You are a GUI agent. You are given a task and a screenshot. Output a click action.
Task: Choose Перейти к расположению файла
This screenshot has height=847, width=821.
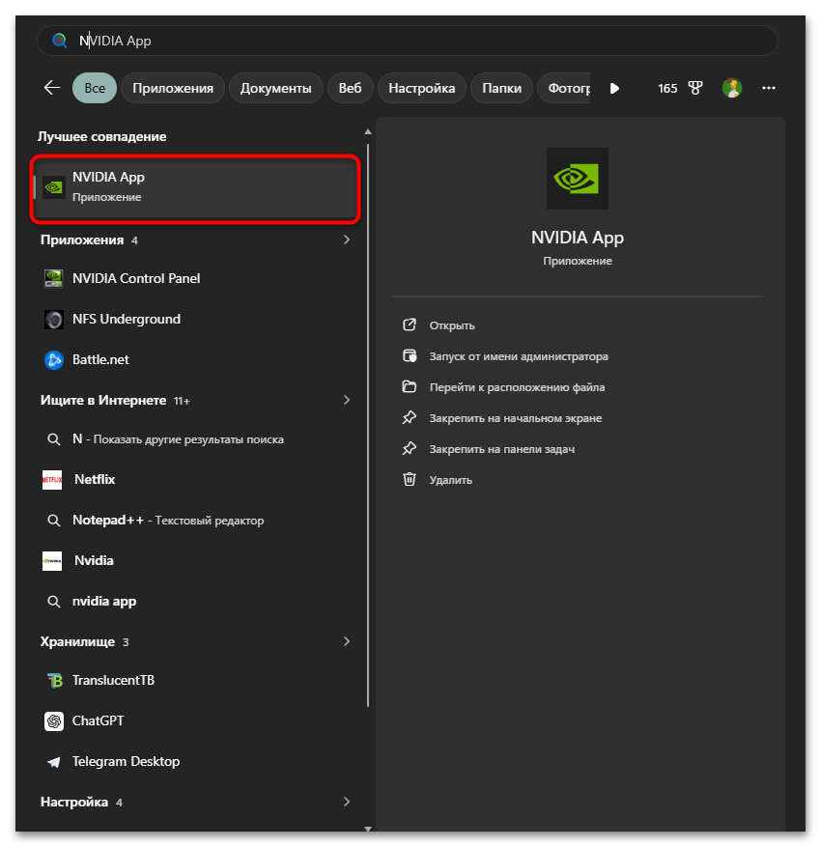point(517,387)
